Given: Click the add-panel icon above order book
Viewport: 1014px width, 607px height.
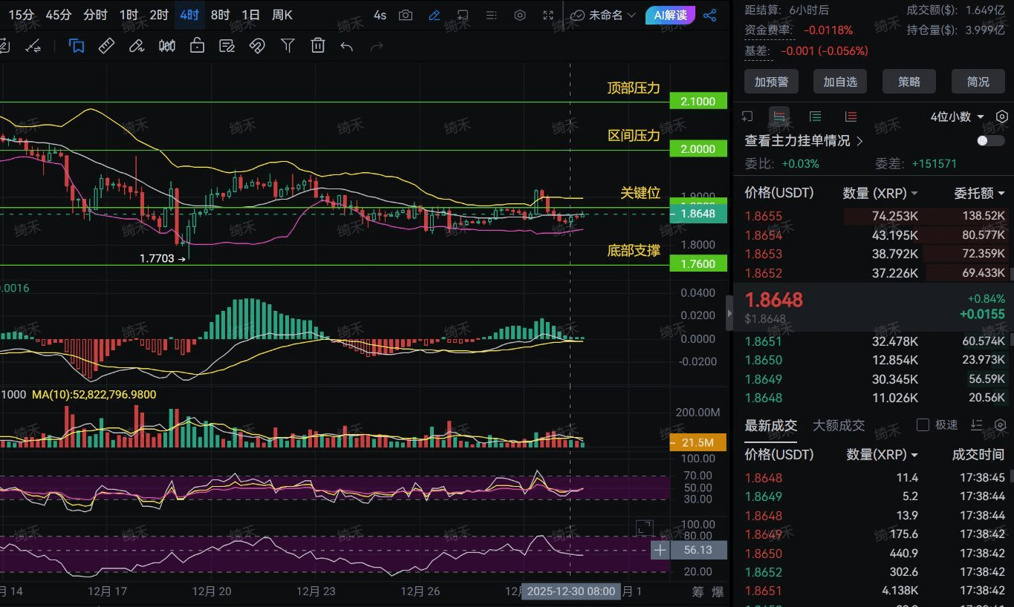Looking at the screenshot, I should click(x=748, y=117).
